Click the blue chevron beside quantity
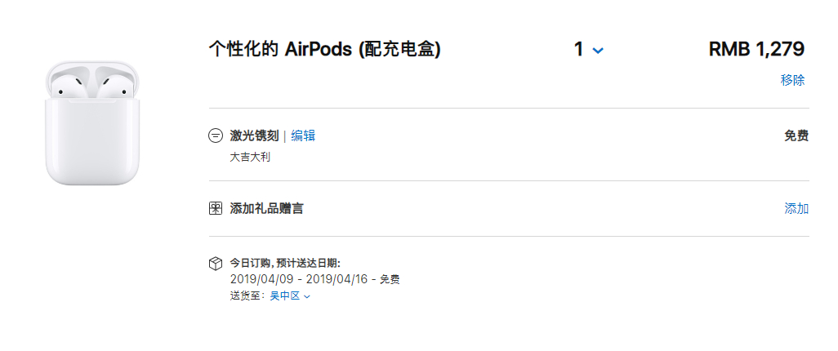Viewport: 838px width, 351px height. 598,51
